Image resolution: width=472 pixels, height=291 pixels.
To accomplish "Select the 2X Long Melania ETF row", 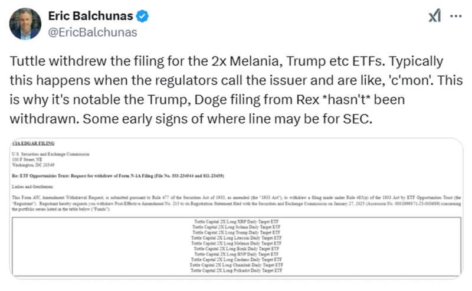I will [x=237, y=243].
